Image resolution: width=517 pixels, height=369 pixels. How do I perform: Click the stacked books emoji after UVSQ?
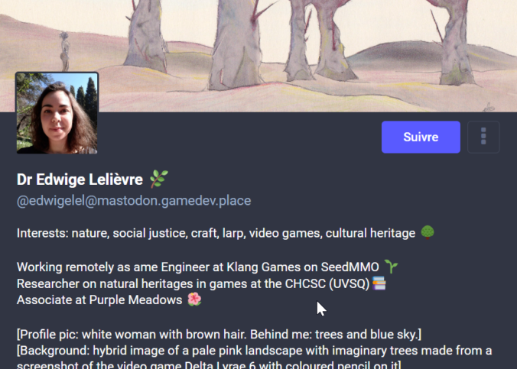tap(379, 283)
